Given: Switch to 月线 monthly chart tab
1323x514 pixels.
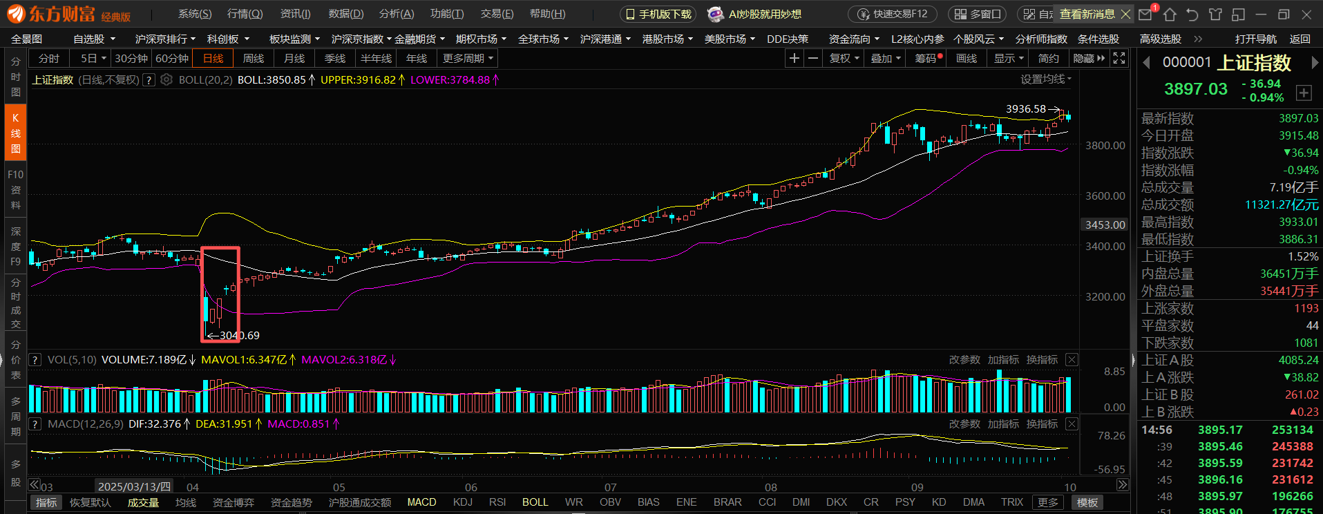Looking at the screenshot, I should (x=294, y=59).
